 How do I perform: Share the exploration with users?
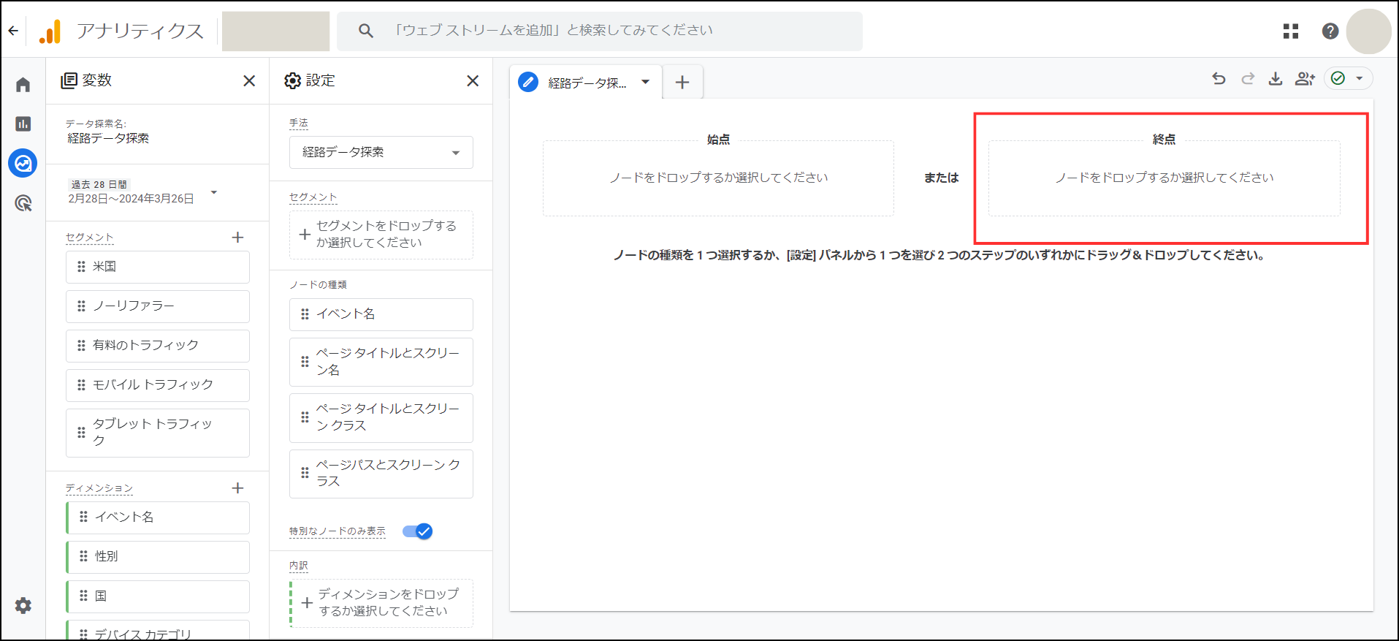(1305, 78)
